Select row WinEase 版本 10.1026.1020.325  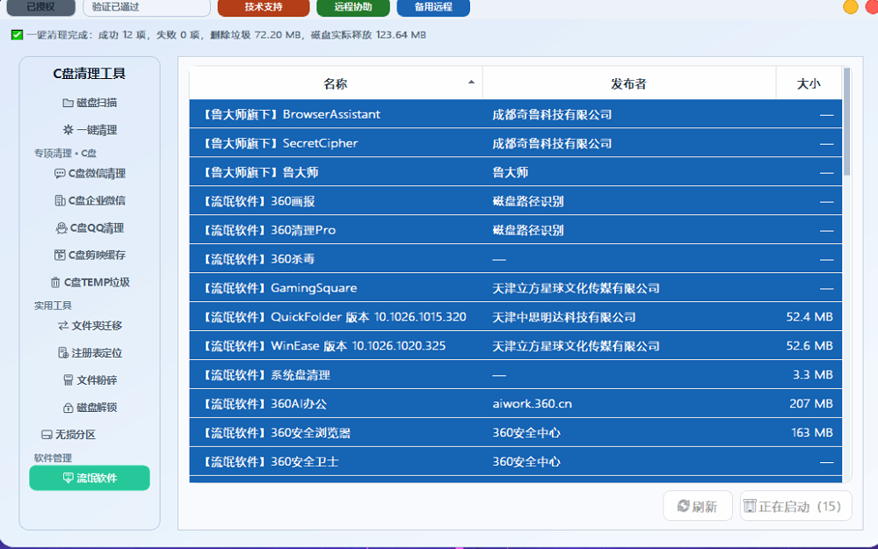(516, 346)
